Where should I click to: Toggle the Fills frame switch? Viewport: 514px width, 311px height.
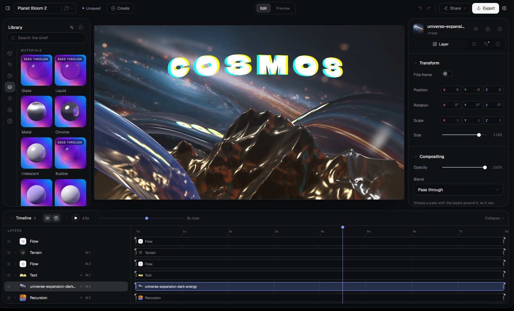coord(447,74)
